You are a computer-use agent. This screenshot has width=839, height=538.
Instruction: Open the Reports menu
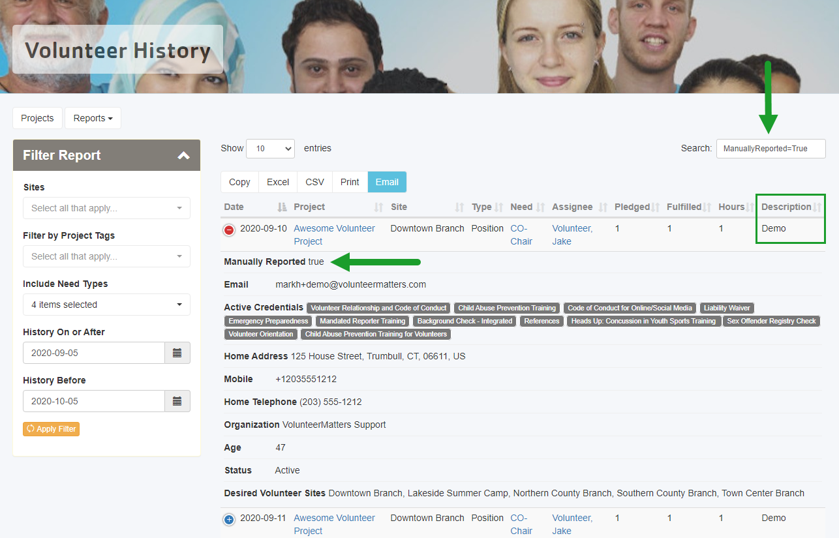tap(93, 118)
